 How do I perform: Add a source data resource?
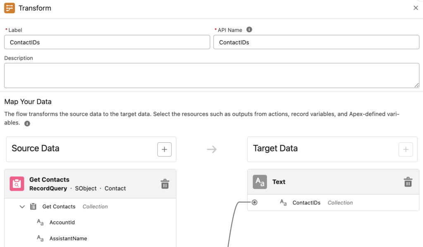(x=164, y=149)
